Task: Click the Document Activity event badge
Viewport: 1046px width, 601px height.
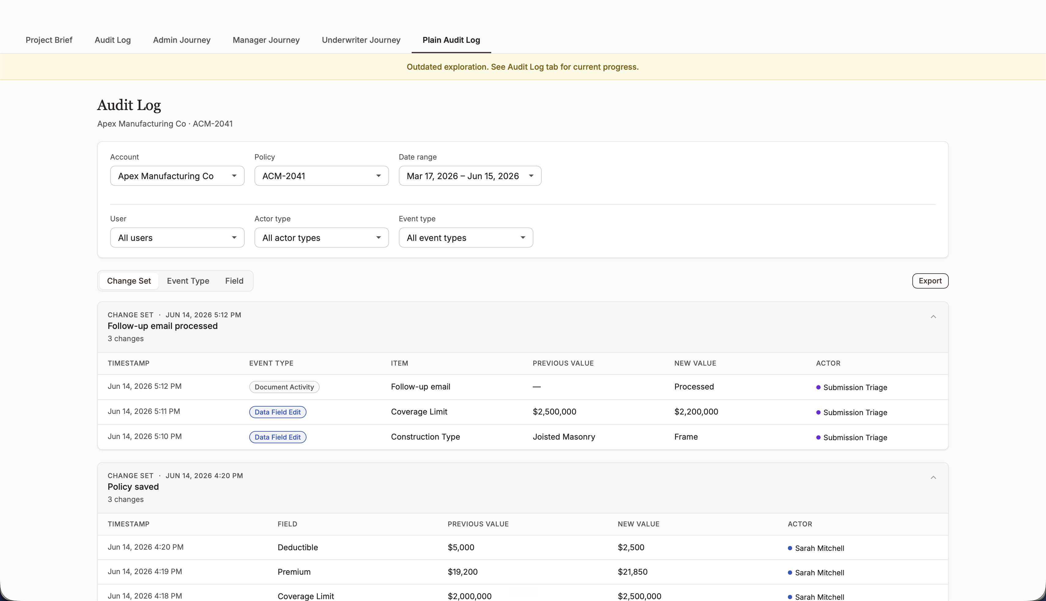Action: coord(284,387)
